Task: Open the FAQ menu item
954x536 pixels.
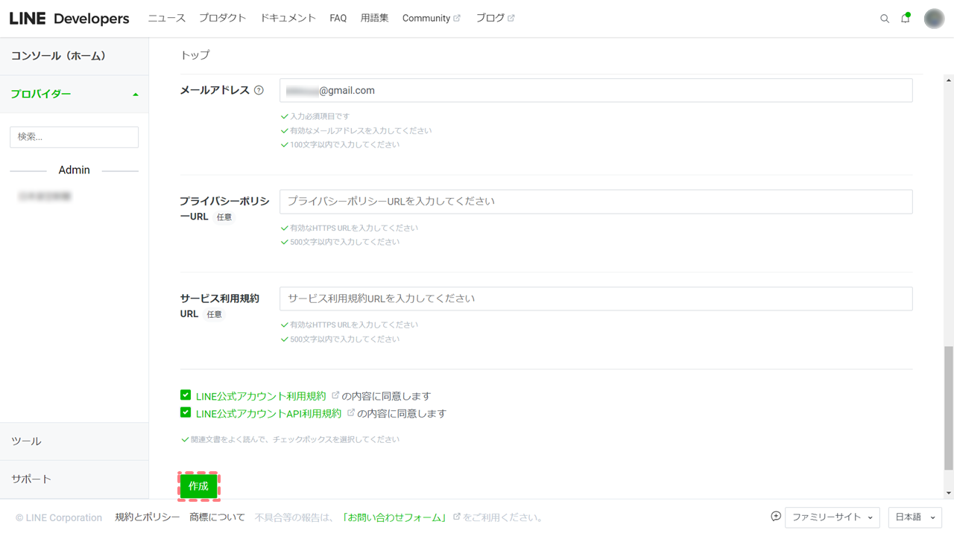Action: pyautogui.click(x=338, y=18)
